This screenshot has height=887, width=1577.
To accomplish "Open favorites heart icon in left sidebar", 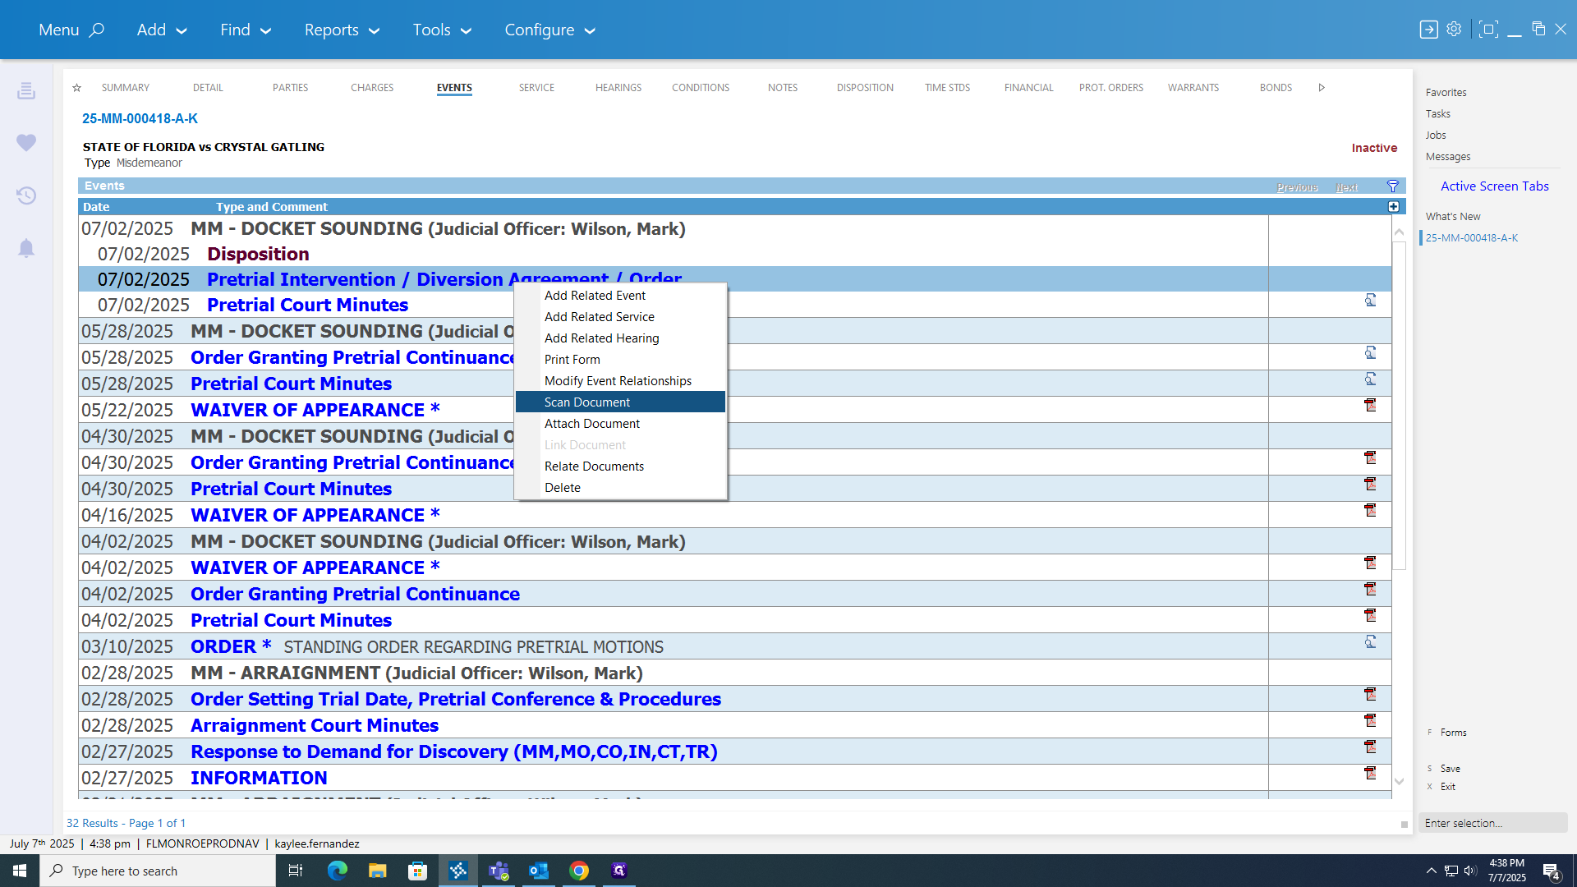I will [x=26, y=143].
